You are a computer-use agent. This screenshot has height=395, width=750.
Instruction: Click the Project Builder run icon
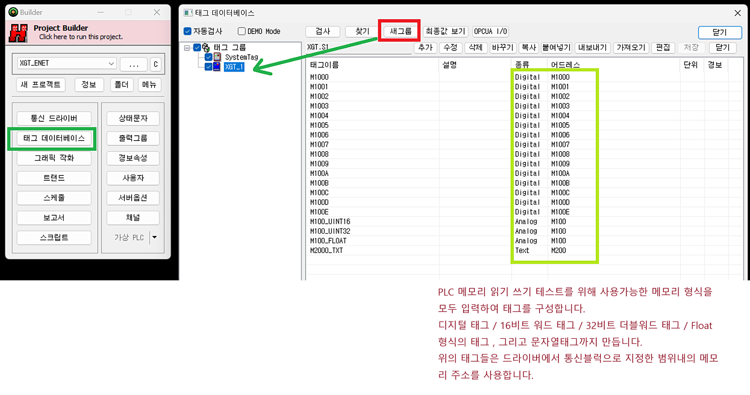[x=18, y=33]
